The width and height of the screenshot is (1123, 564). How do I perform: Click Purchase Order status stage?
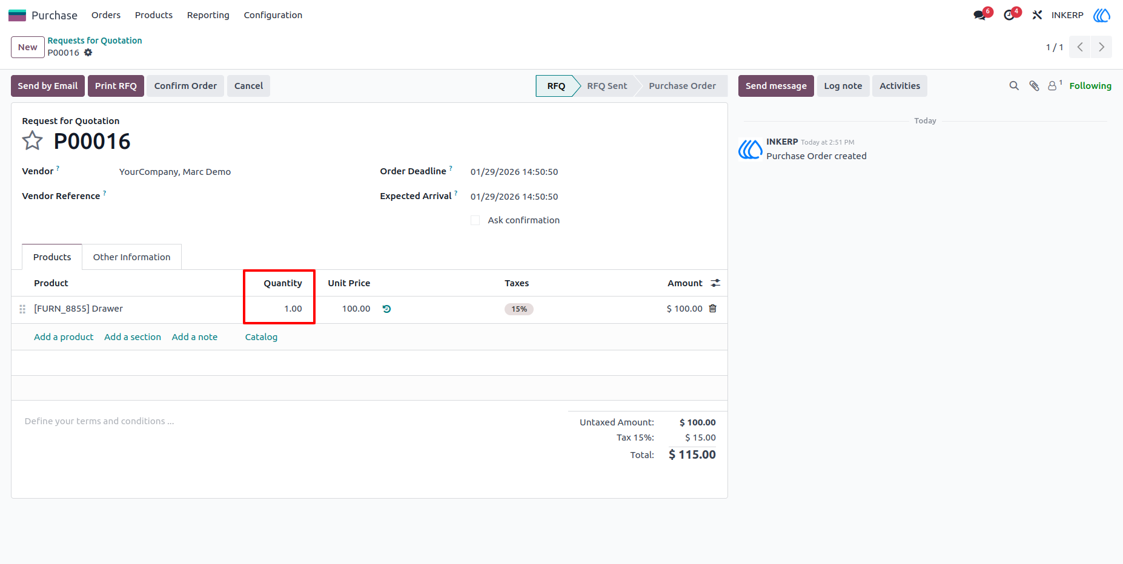pos(682,86)
